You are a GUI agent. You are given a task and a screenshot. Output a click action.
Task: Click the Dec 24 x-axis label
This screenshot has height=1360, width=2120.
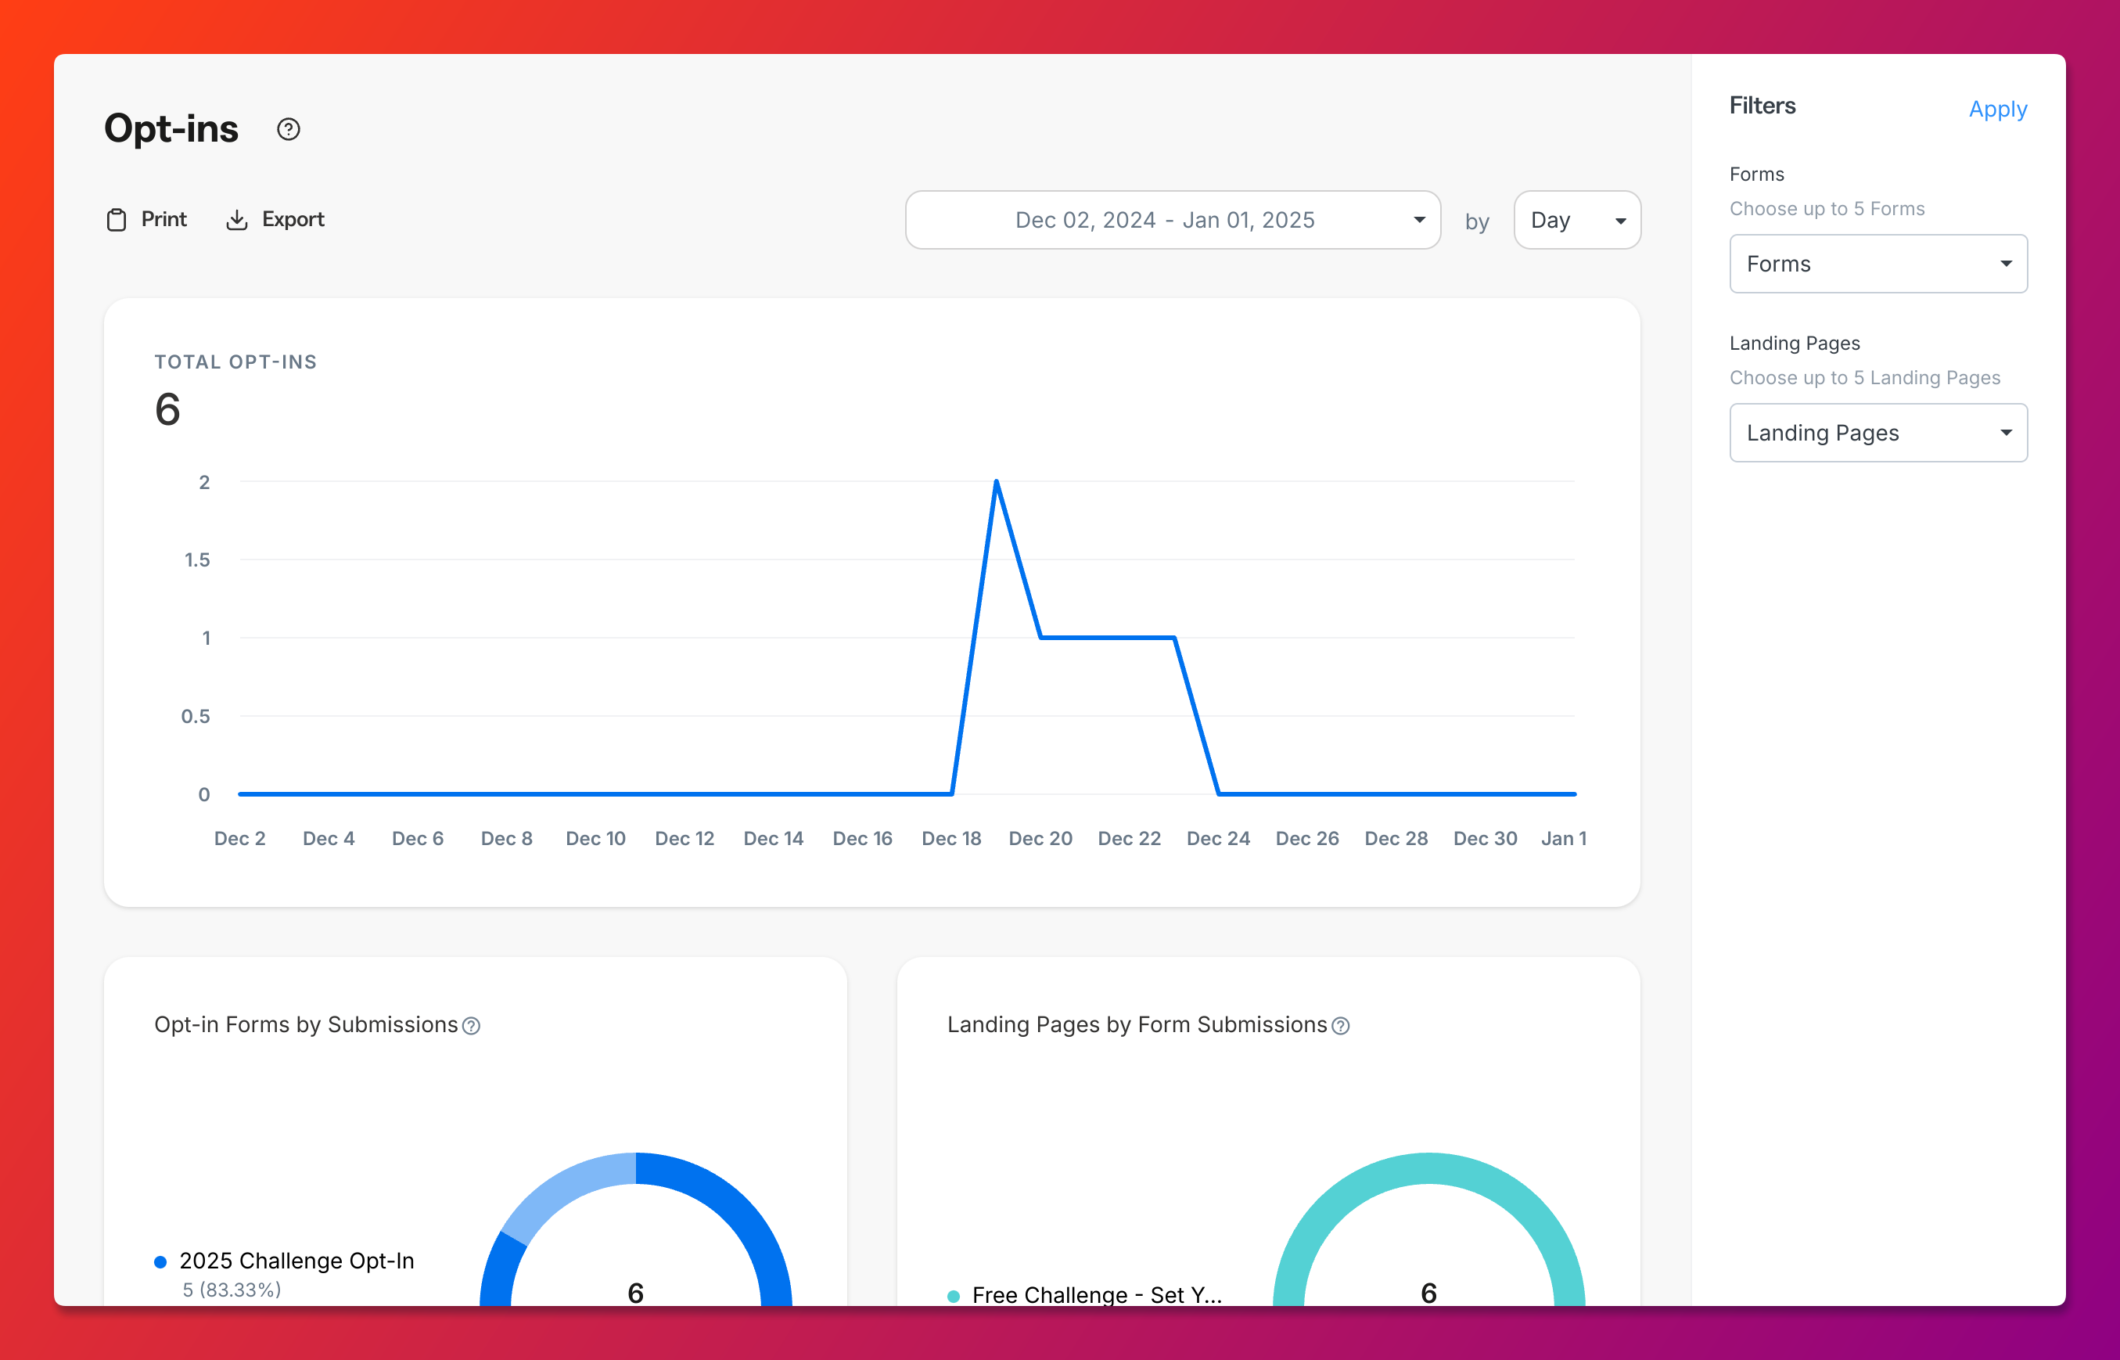[x=1218, y=839]
